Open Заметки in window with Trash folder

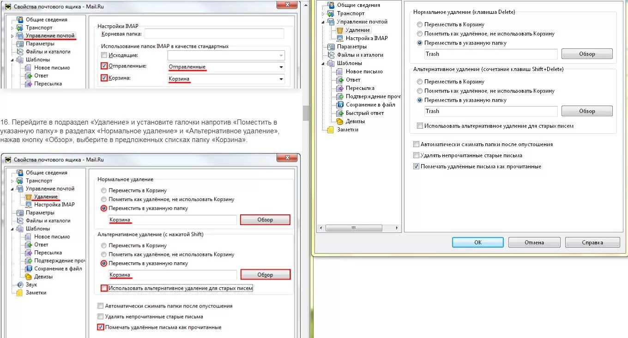[348, 130]
